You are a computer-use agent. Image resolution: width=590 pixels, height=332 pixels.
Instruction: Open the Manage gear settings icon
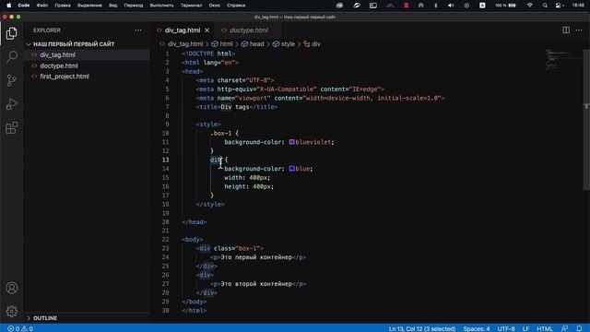pos(12,312)
